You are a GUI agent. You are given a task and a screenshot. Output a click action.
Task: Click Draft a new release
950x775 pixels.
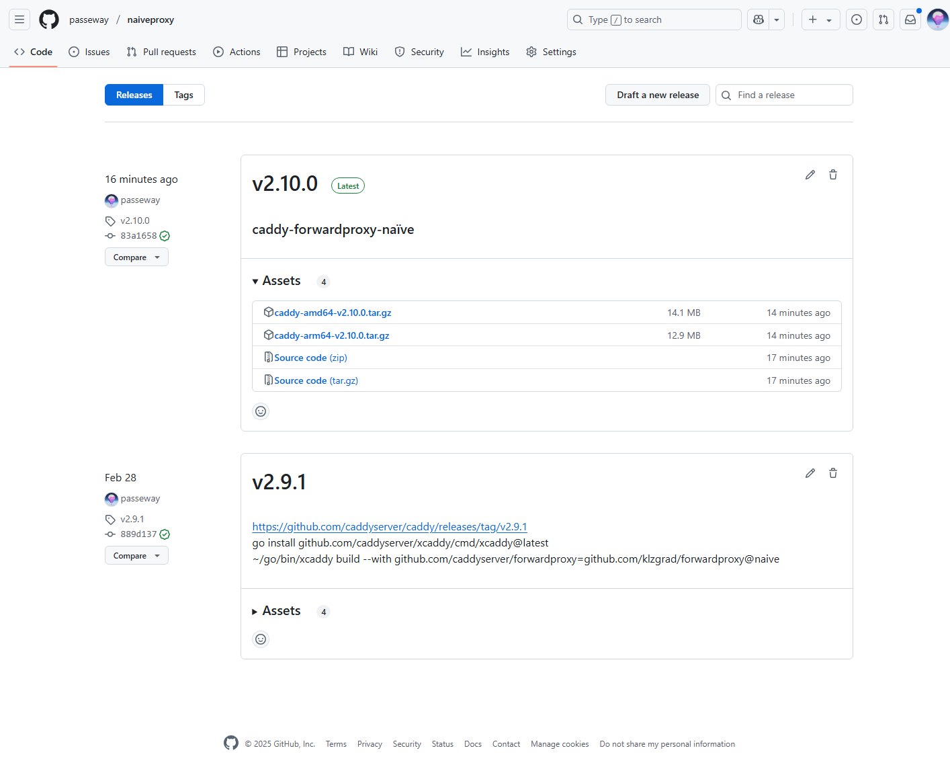[x=658, y=95]
